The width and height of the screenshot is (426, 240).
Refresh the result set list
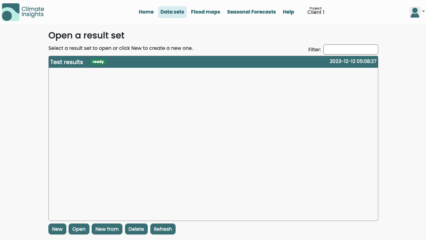(x=163, y=229)
